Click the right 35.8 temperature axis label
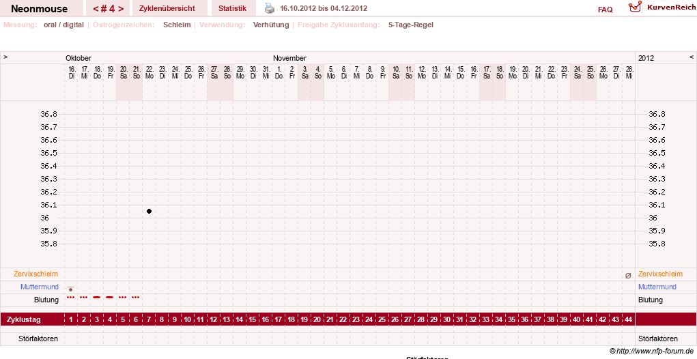 657,244
